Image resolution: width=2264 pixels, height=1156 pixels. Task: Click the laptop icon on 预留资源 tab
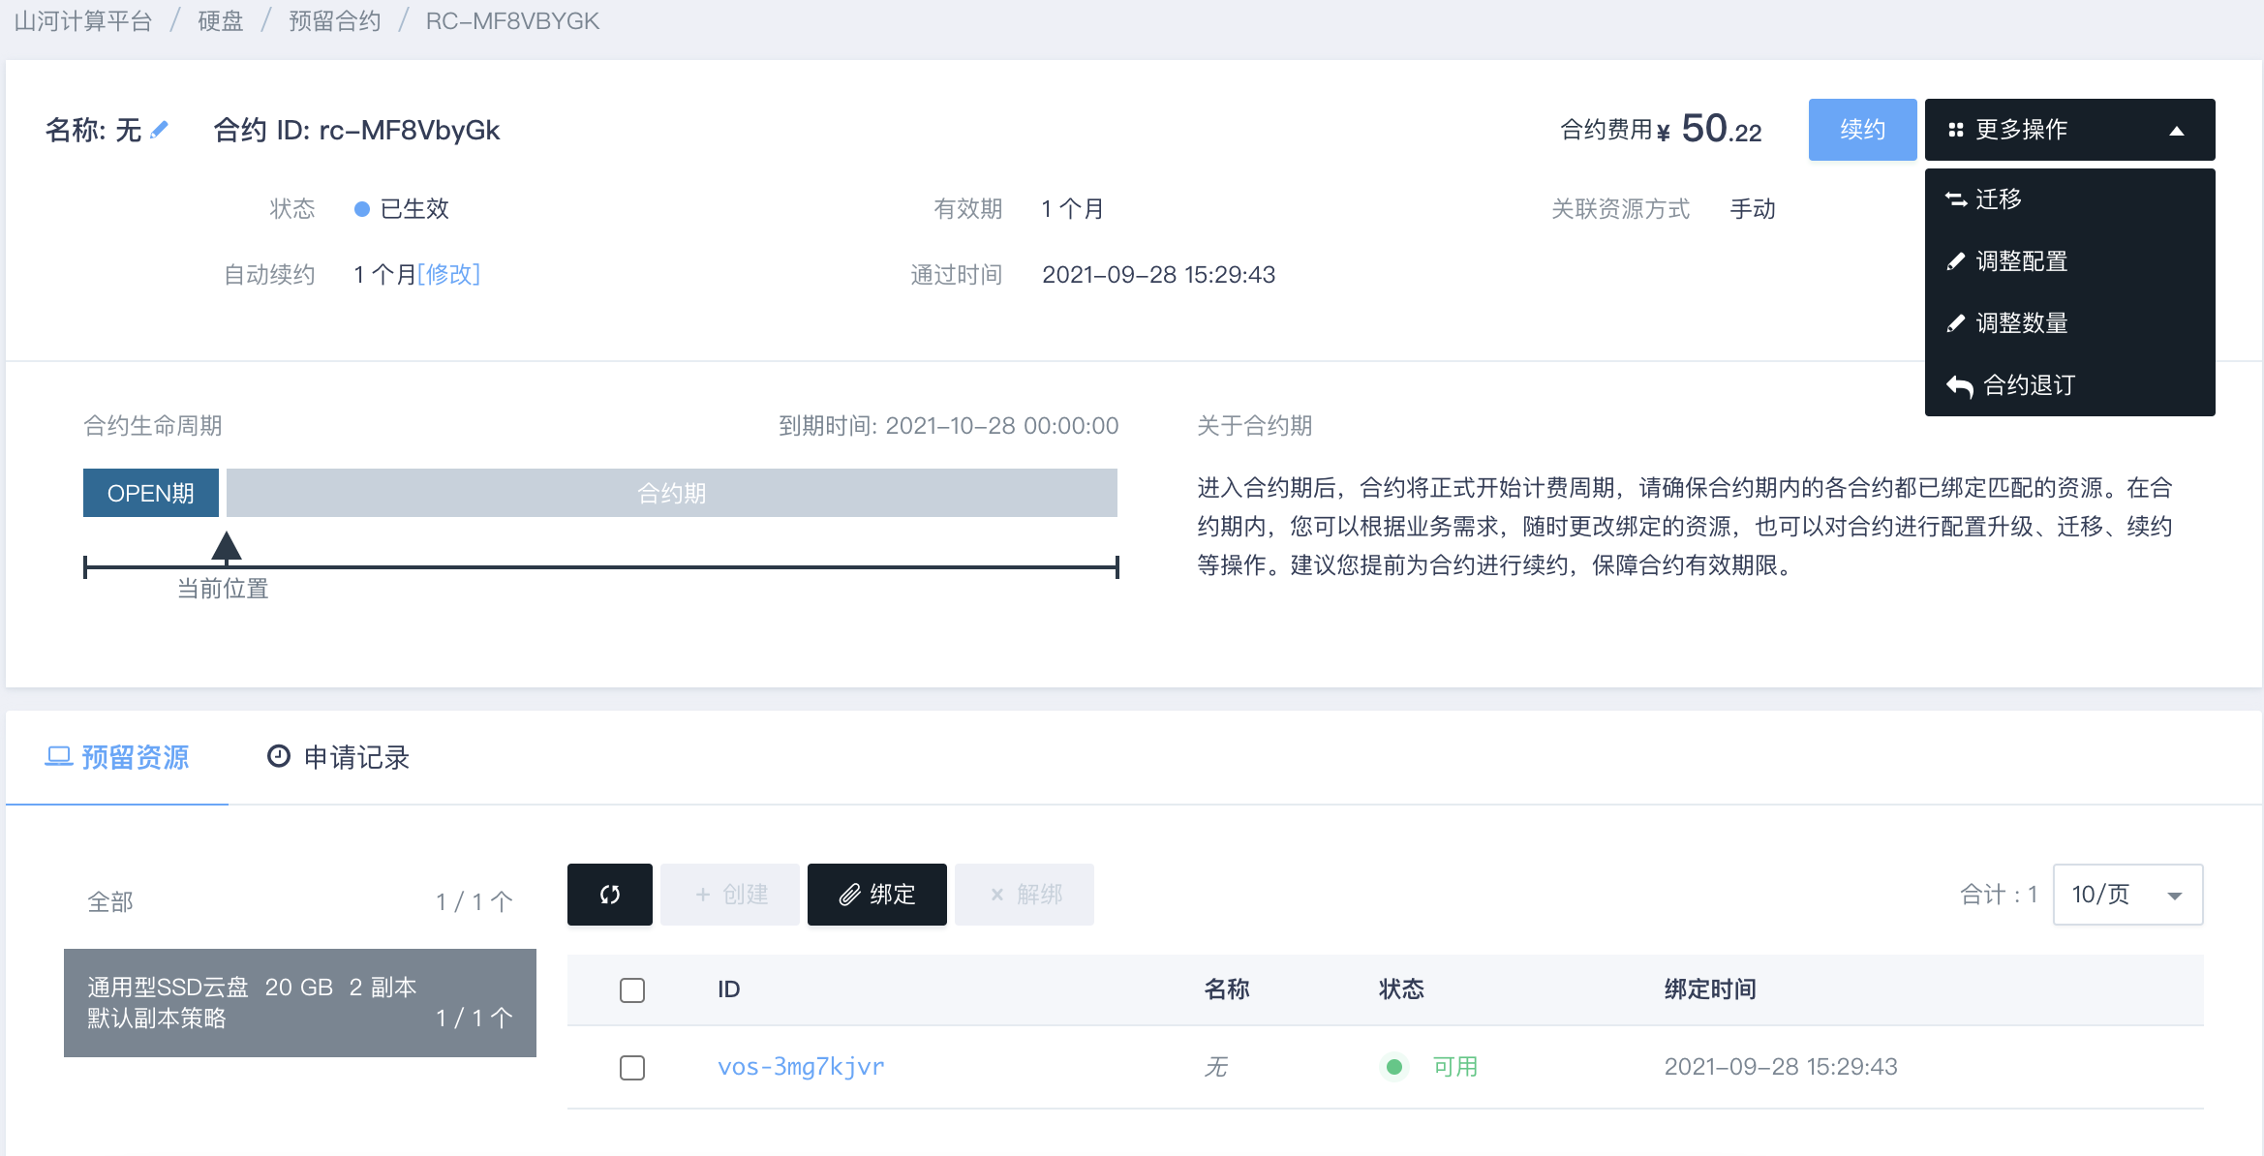[x=59, y=757]
